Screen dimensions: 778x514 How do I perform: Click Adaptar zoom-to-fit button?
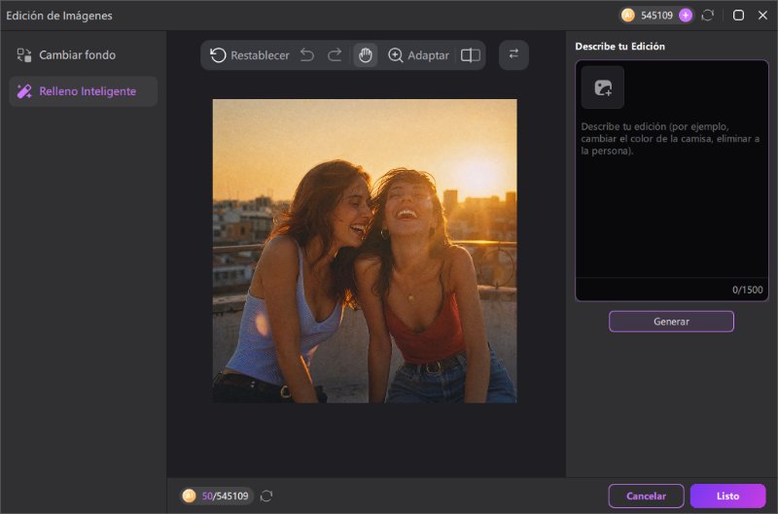(418, 55)
